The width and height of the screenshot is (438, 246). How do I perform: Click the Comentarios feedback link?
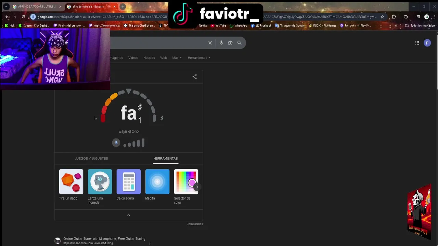click(x=195, y=224)
